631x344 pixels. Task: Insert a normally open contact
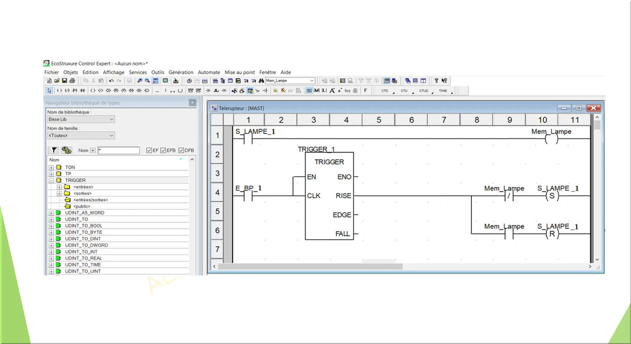pos(59,91)
